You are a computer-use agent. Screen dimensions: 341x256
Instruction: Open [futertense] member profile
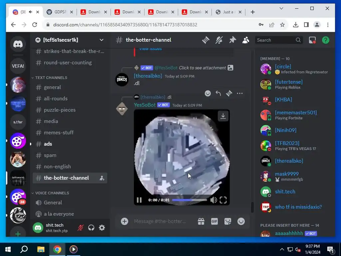pos(296,84)
